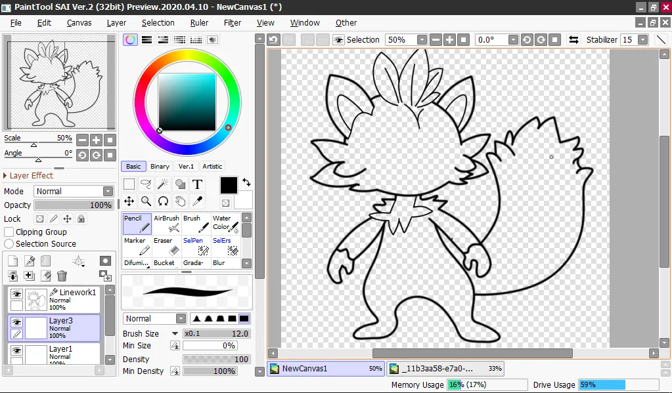Image resolution: width=672 pixels, height=393 pixels.
Task: Reset the navigator angle
Action: pos(110,155)
